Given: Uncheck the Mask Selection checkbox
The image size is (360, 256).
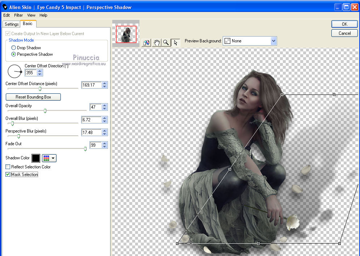Looking at the screenshot, I should coord(8,175).
